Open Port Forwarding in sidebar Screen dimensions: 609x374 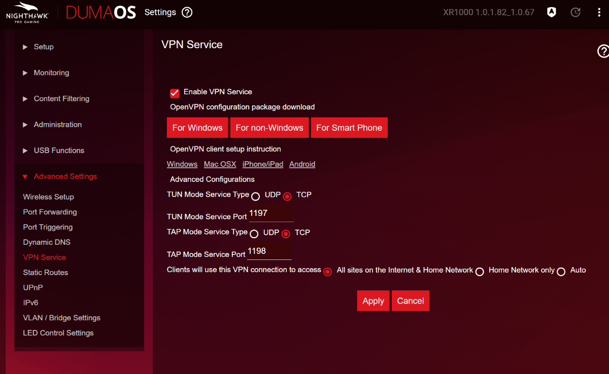(50, 212)
